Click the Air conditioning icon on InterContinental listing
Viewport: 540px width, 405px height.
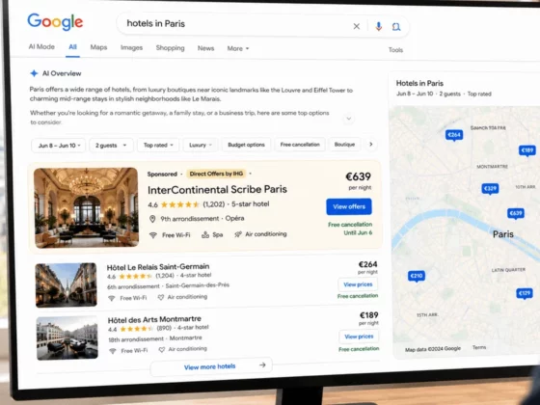tap(238, 234)
